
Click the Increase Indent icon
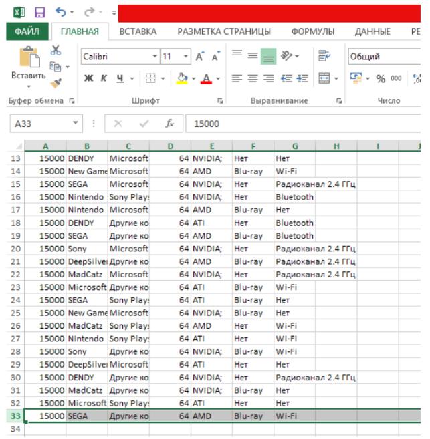coord(302,78)
